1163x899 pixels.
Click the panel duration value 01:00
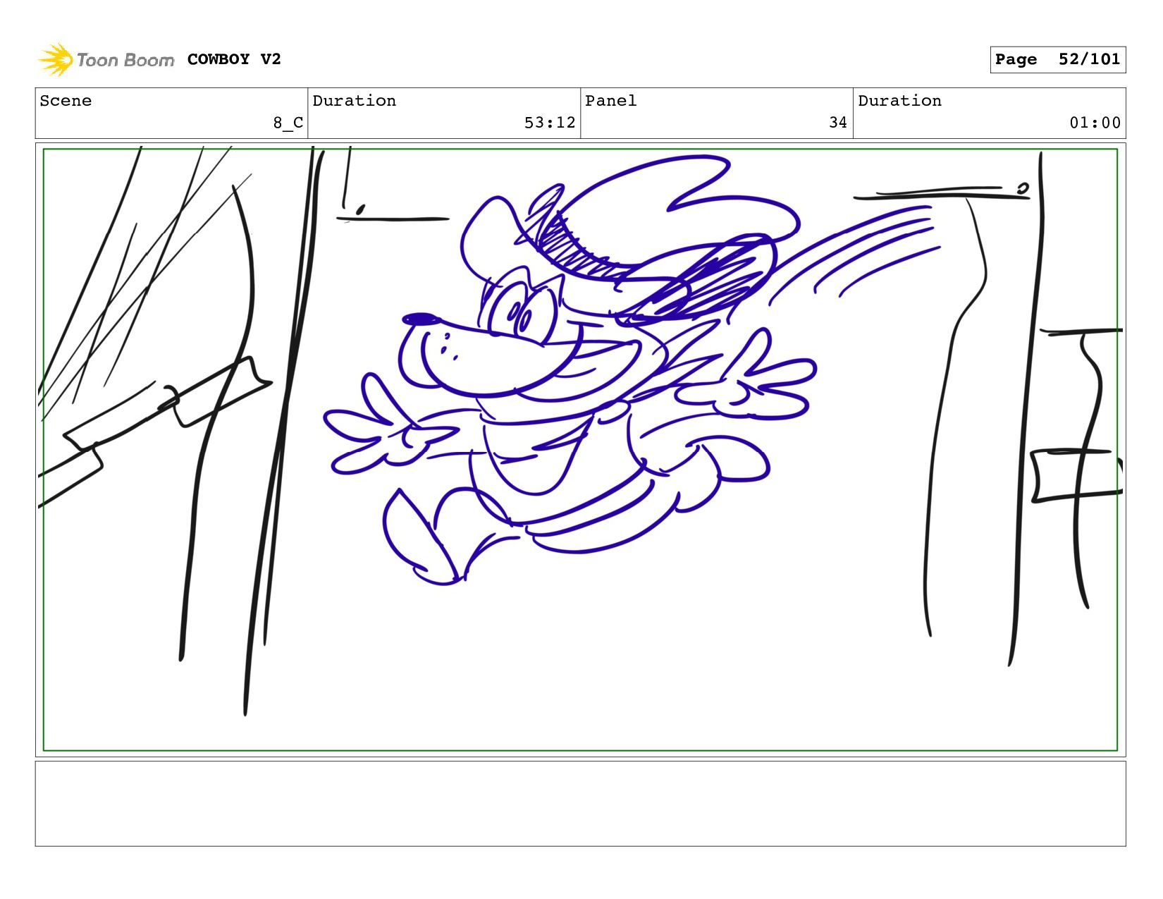1095,123
